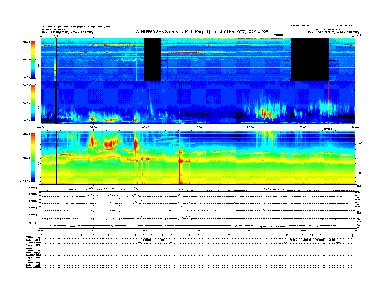The image size is (383, 296).
Task: Click the 30.00 label on RAD1 color bar
Action: [x=26, y=103]
